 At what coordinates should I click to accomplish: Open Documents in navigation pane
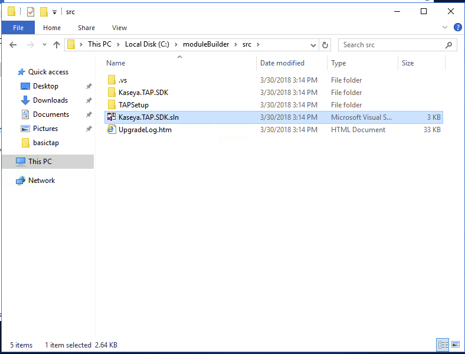pyautogui.click(x=51, y=114)
